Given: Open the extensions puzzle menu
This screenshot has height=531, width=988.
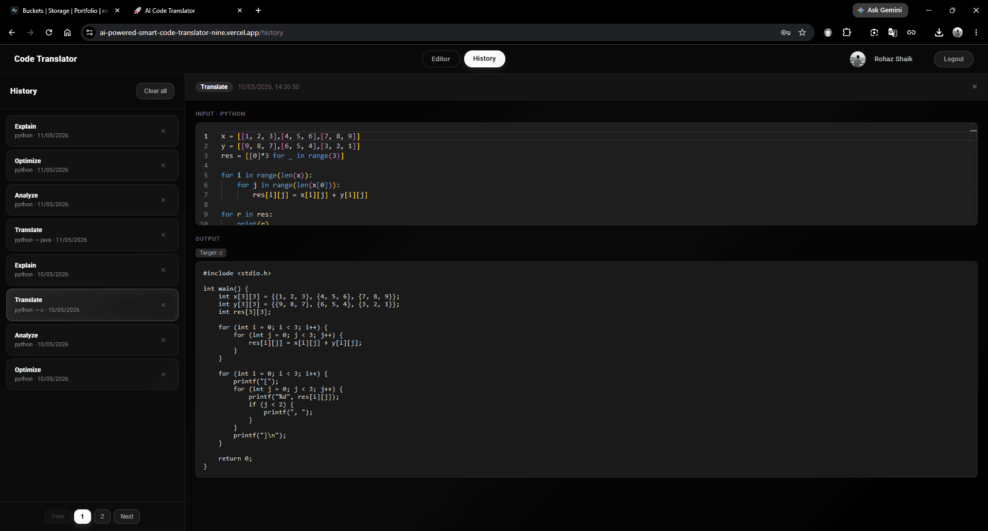Looking at the screenshot, I should pyautogui.click(x=846, y=32).
